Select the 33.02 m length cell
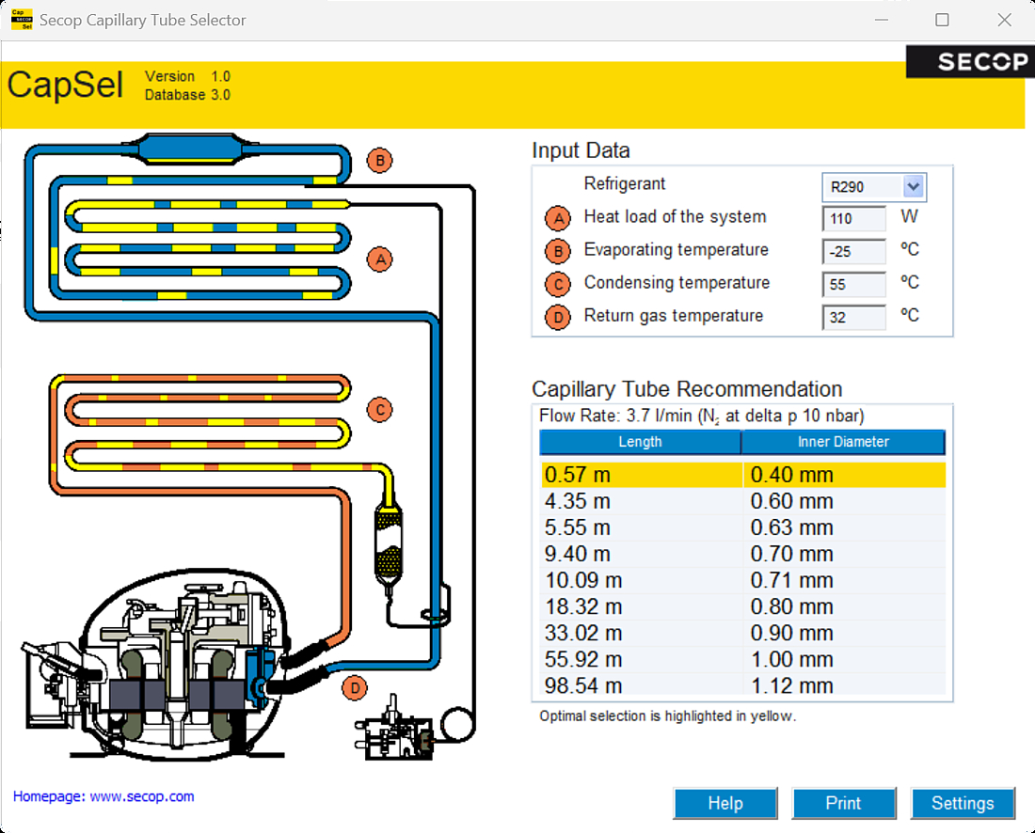 pos(642,633)
